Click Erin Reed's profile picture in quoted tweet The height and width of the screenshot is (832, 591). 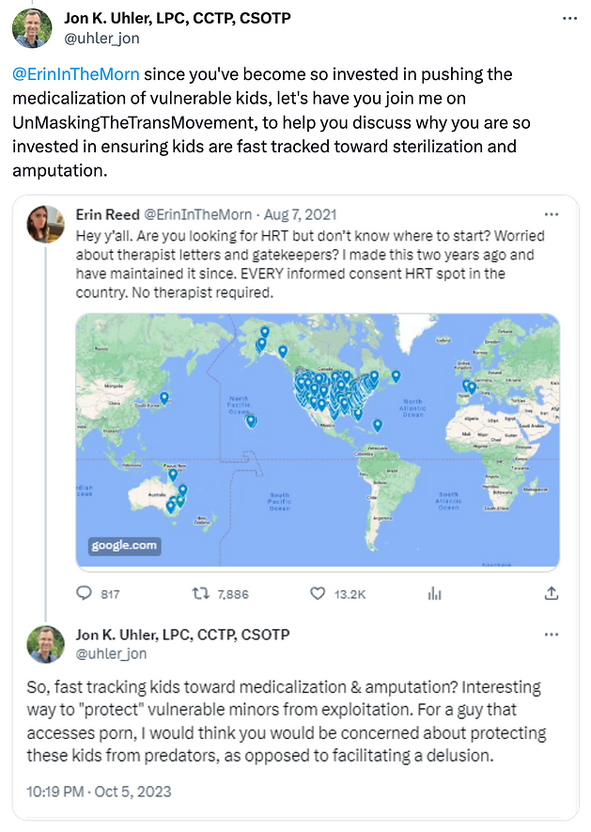pyautogui.click(x=45, y=224)
